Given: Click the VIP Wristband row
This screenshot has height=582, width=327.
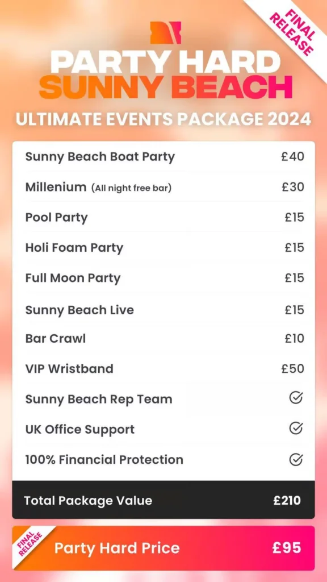Looking at the screenshot, I should tap(163, 368).
